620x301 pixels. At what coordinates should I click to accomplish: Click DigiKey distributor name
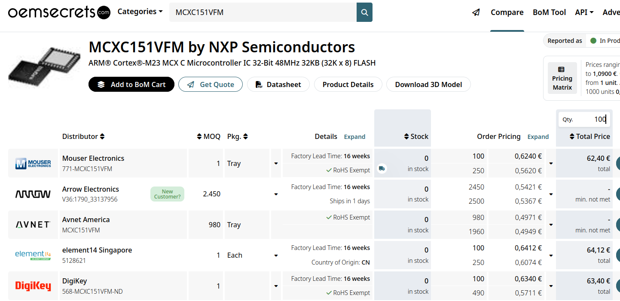75,281
